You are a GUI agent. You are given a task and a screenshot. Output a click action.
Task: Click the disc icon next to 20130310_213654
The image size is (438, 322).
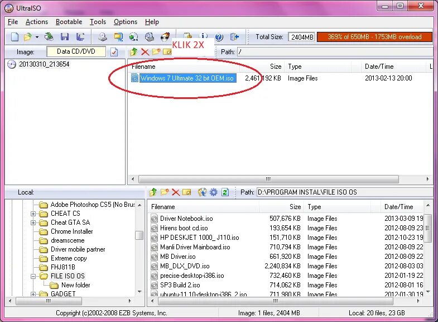(12, 64)
